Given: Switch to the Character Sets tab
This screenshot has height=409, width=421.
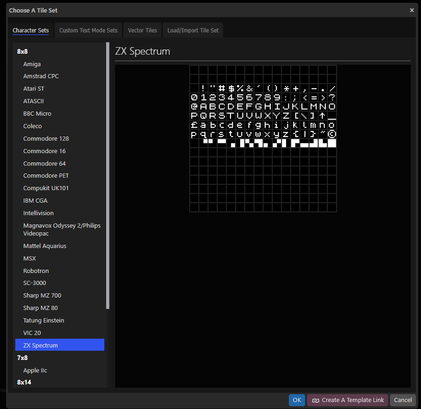Looking at the screenshot, I should coord(31,30).
